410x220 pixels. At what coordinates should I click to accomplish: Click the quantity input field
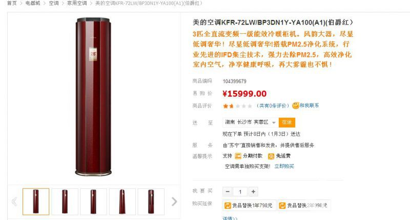tap(240, 192)
